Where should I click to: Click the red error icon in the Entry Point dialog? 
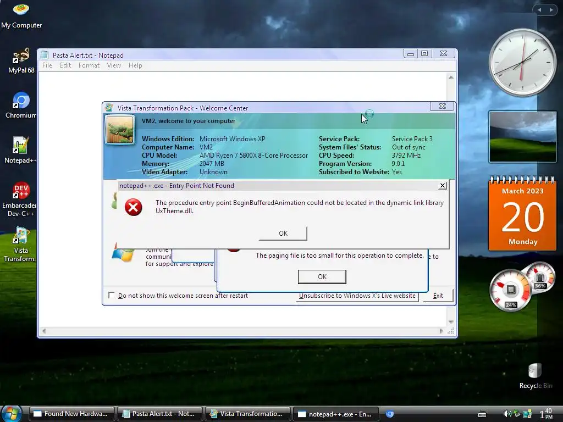133,207
